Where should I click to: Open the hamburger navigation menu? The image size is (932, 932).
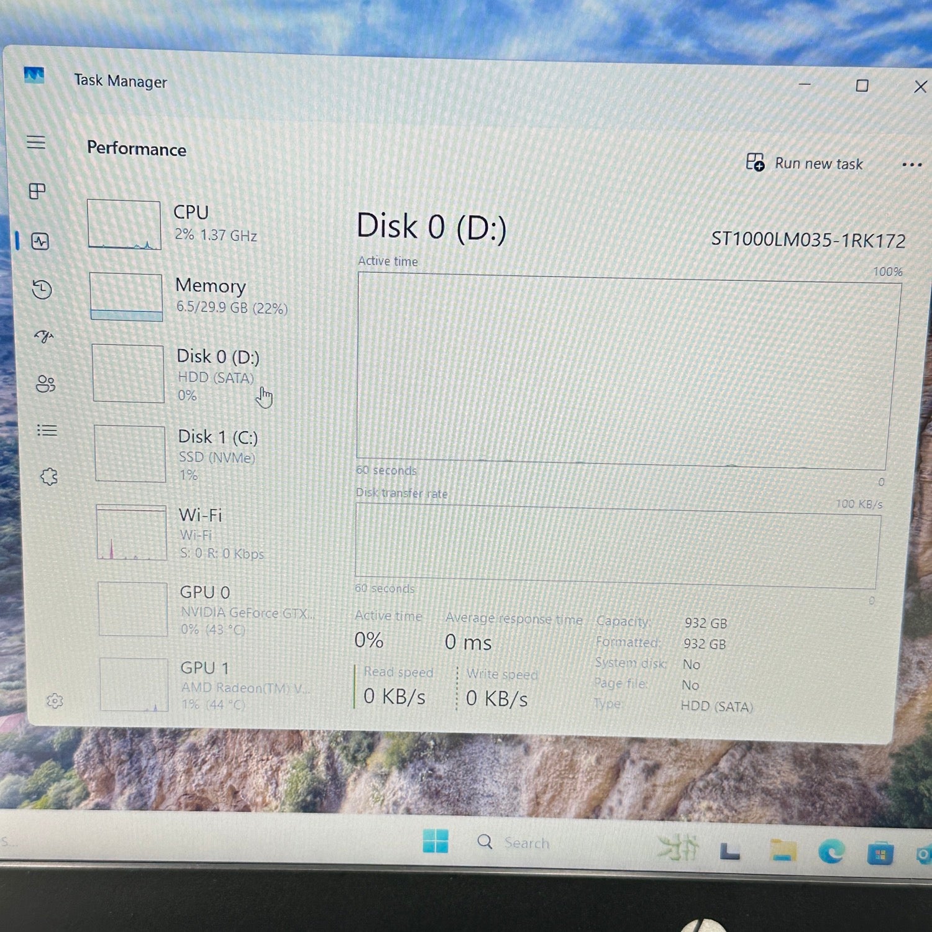point(36,142)
